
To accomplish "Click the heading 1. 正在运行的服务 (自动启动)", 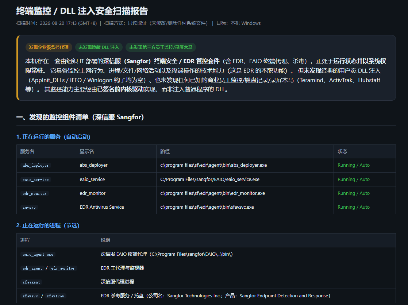I will (x=53, y=136).
